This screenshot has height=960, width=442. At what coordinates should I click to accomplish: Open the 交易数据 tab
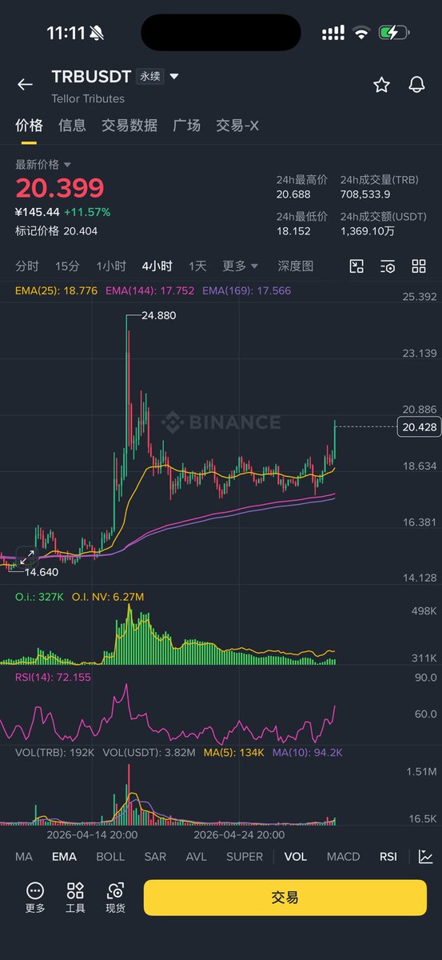tap(129, 126)
